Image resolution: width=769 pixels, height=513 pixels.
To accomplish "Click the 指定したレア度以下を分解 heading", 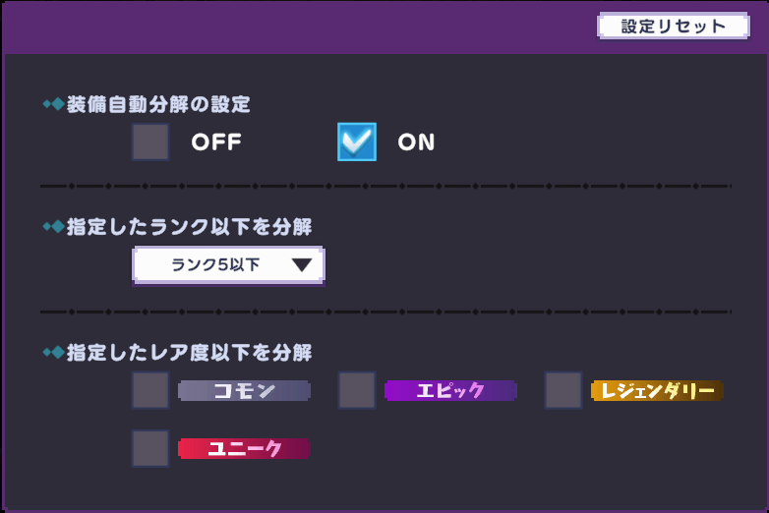I will click(190, 352).
